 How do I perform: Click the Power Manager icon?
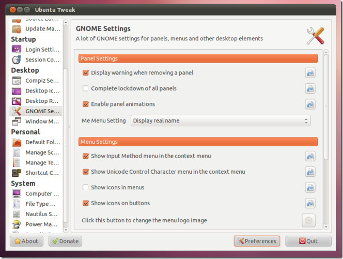17,224
